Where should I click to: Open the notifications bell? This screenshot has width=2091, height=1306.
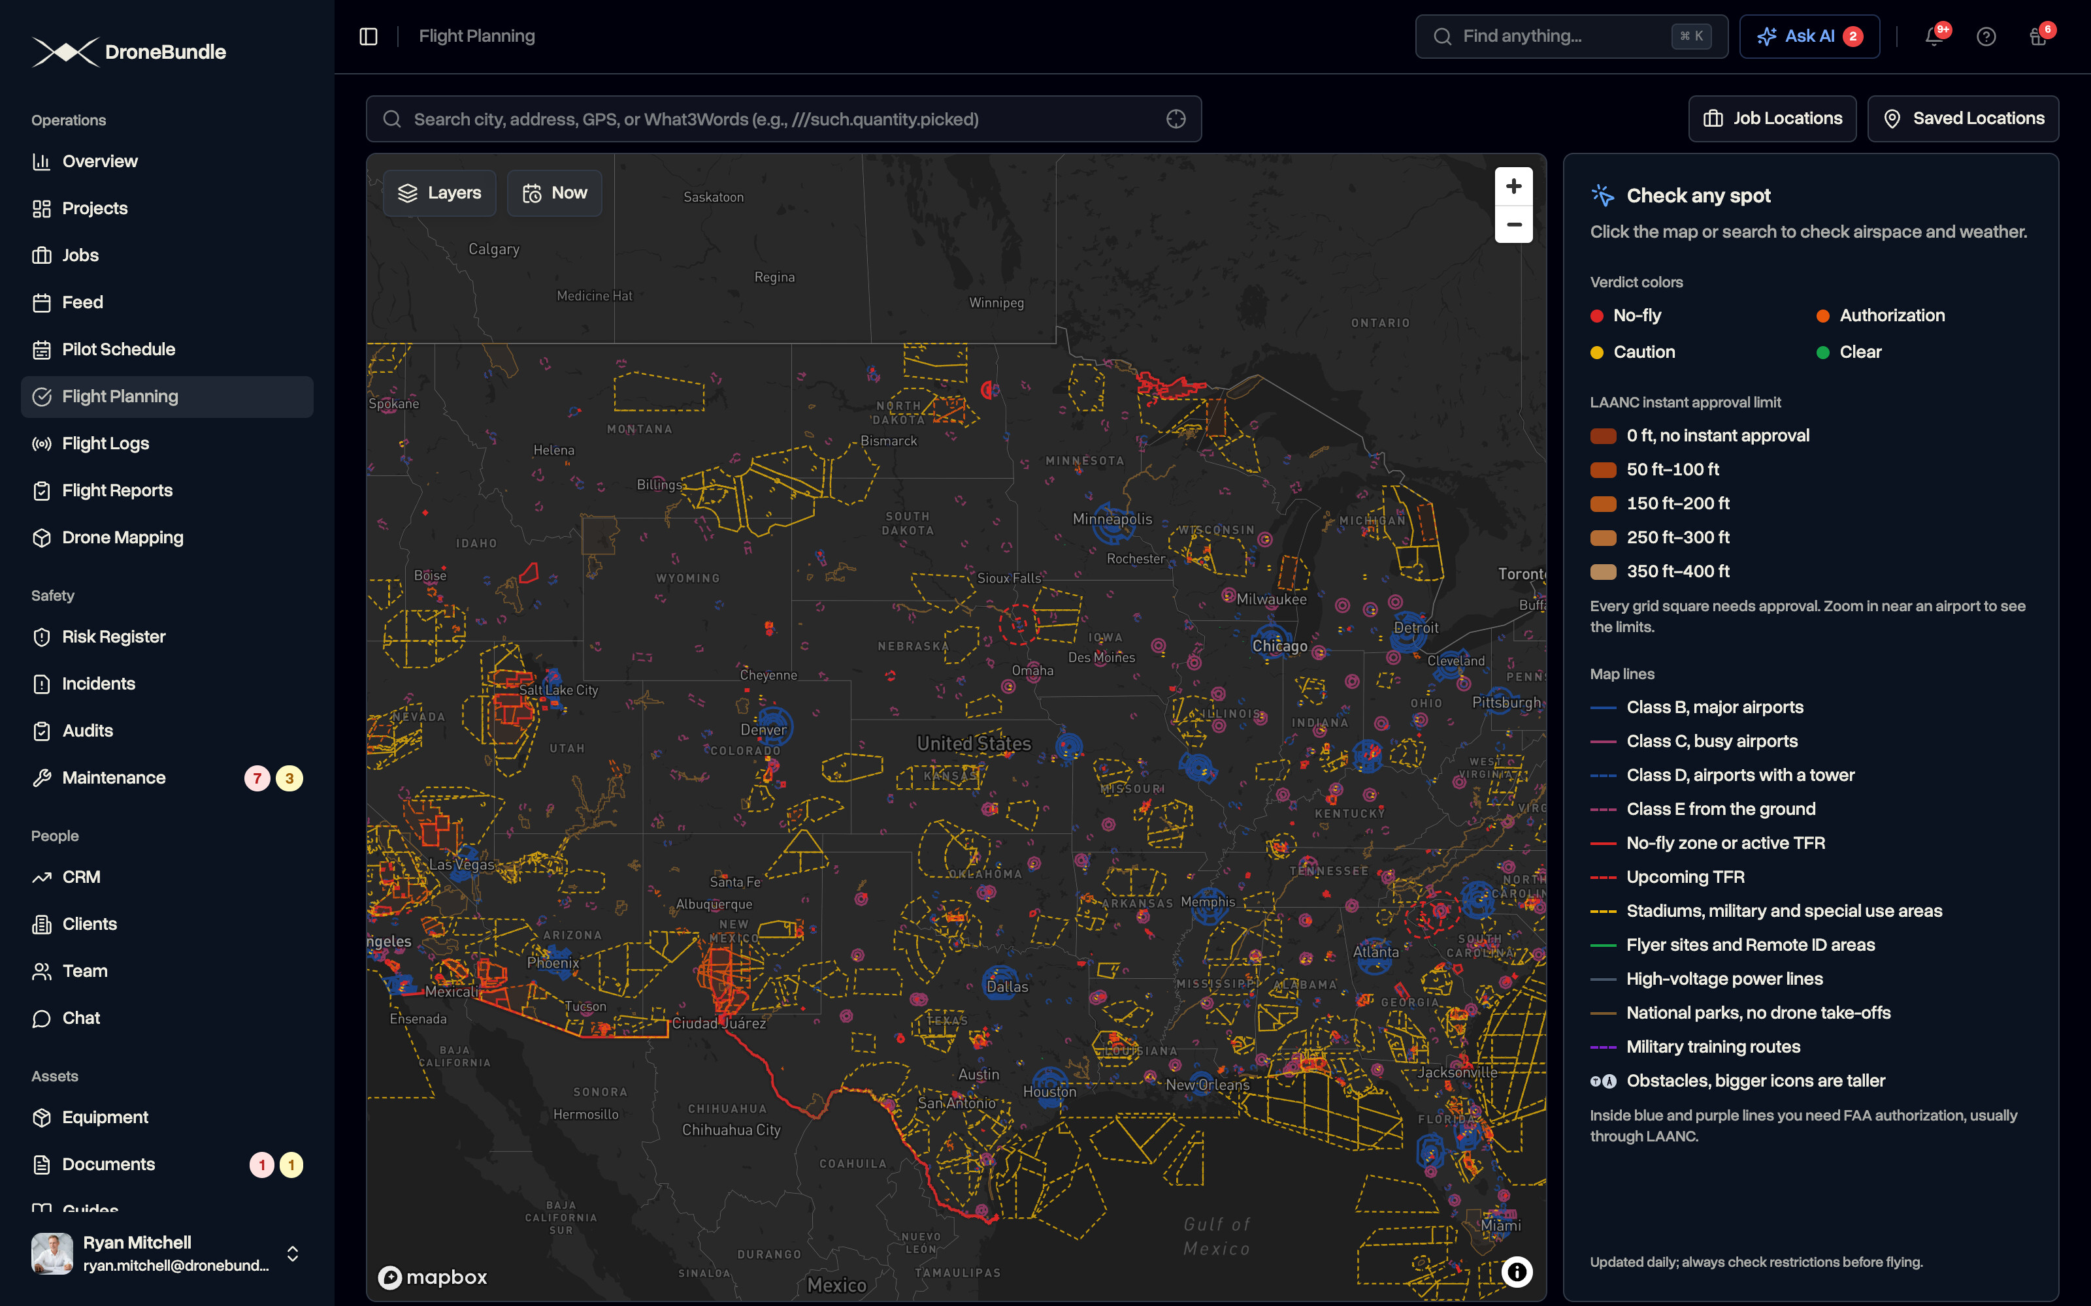[x=1934, y=37]
